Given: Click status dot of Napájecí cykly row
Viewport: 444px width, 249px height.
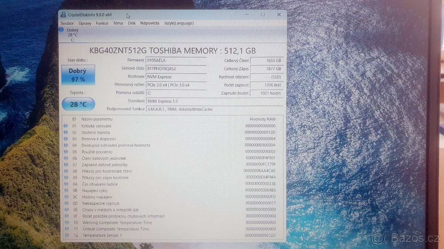Looking at the screenshot, I should (x=66, y=190).
